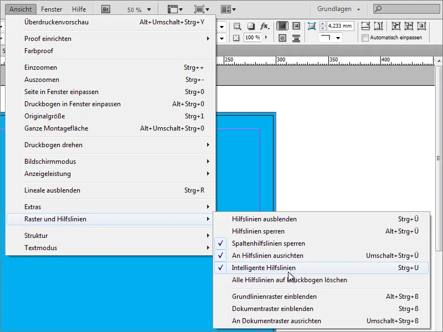Open the opacity 100 % slider arrow
Viewport: 443px width, 332px height.
click(266, 37)
